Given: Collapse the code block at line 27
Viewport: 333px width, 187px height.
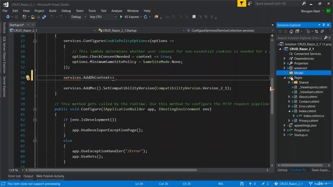Looking at the screenshot, I should click(x=35, y=41).
